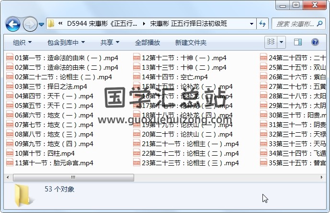Open the address bar history dropdown
Viewport: 330px width, 213px height.
251,24
